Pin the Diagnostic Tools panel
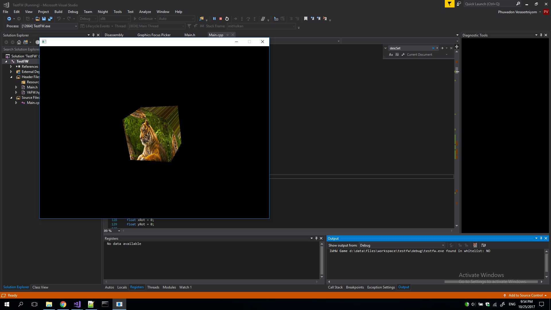Screen dimensions: 551x310 point(541,35)
